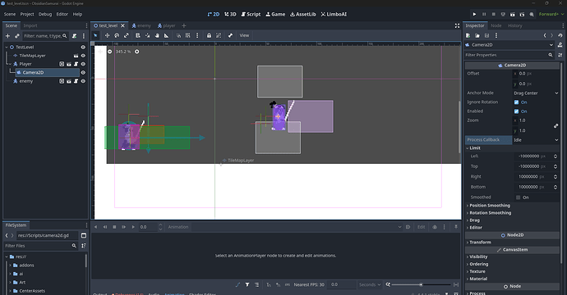Click the View button in viewport toolbar

pyautogui.click(x=244, y=35)
